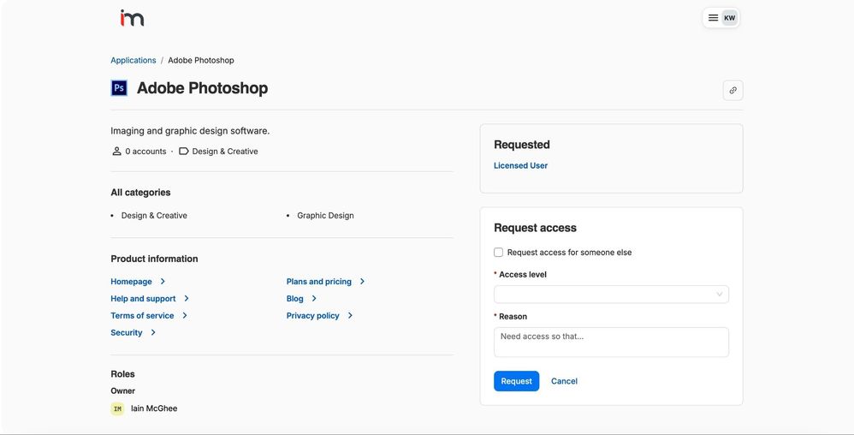
Task: Click the chevron next to Plans and pricing
Action: (x=362, y=282)
